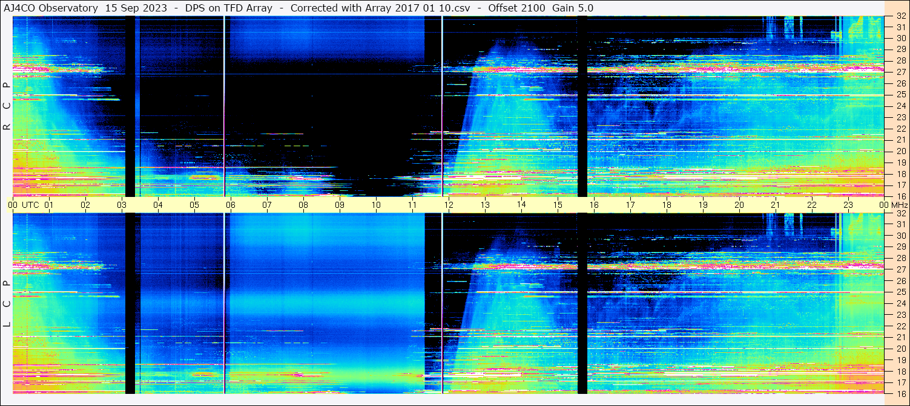Select the 00 UTC label at axis start
910x406 pixels.
pos(23,205)
